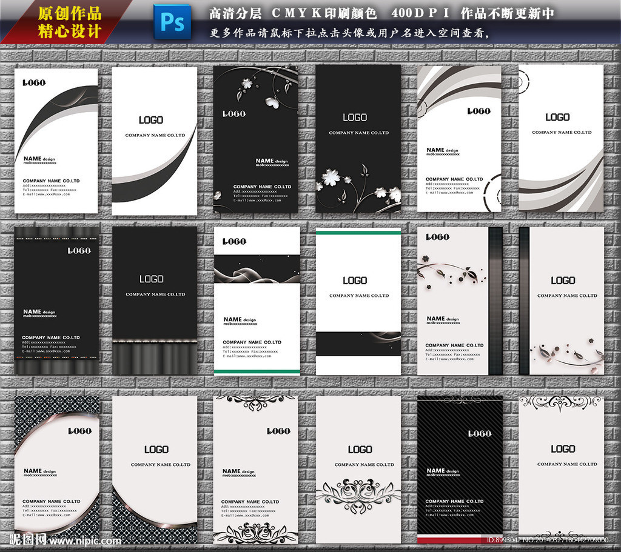Viewport: 621px width, 552px height.
Task: Click LOGO text on the red-bottomed striped black card
Action: pyautogui.click(x=480, y=434)
